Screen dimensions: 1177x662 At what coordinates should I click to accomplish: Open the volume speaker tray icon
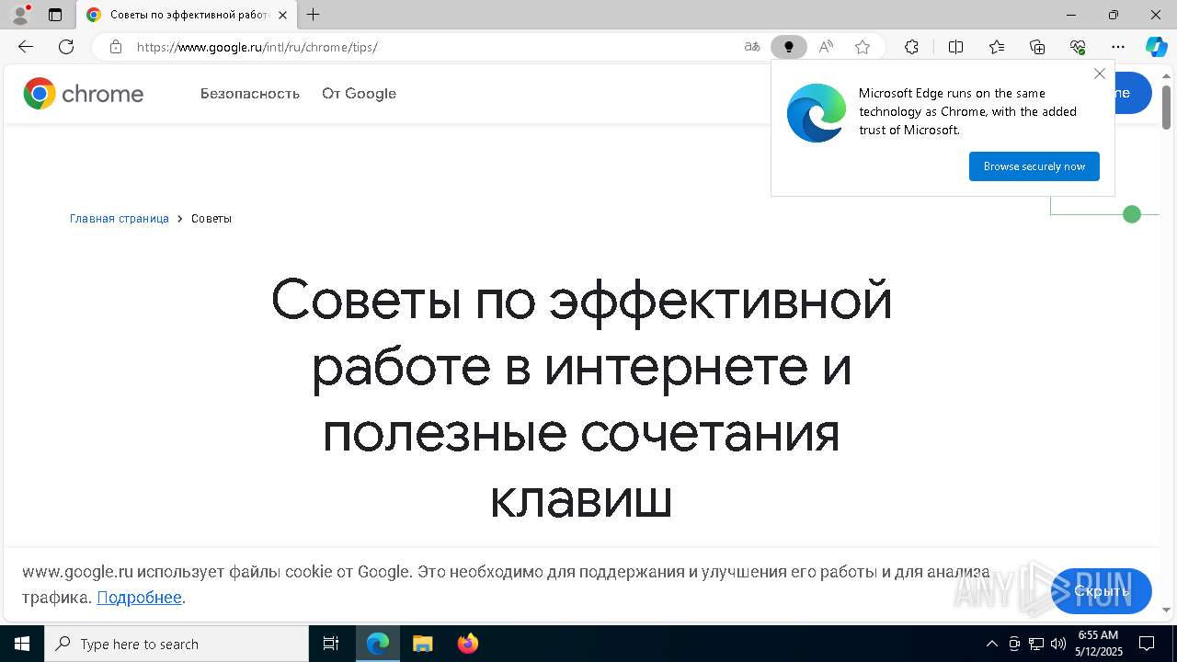point(1057,644)
